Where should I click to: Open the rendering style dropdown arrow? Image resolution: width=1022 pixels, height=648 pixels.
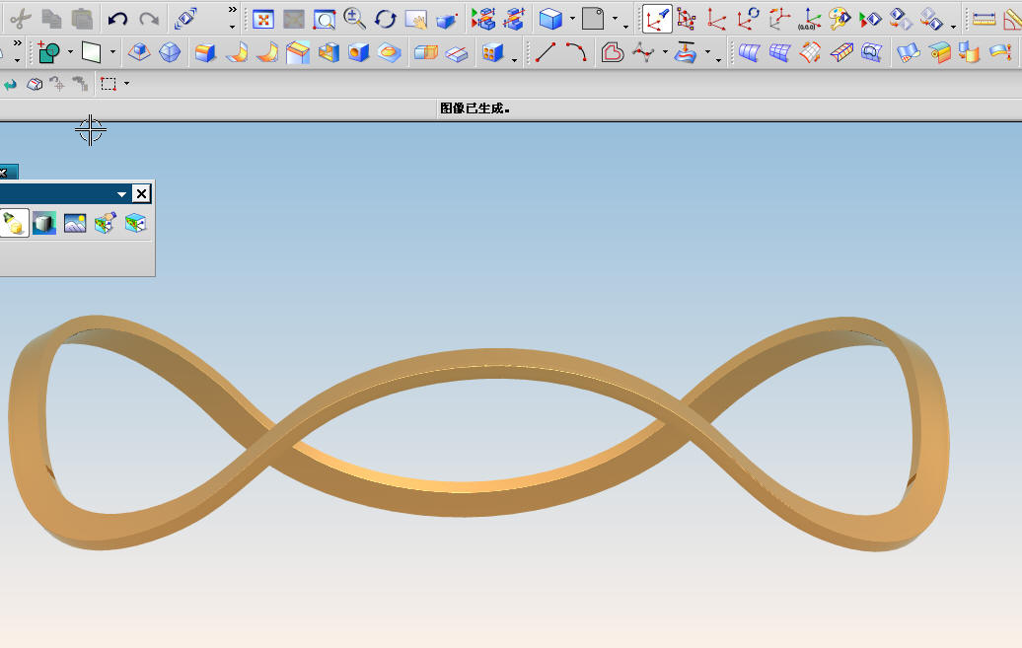pyautogui.click(x=572, y=19)
